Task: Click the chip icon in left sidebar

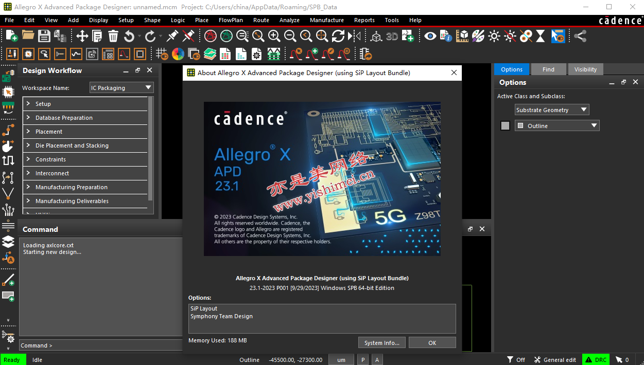Action: (x=8, y=92)
